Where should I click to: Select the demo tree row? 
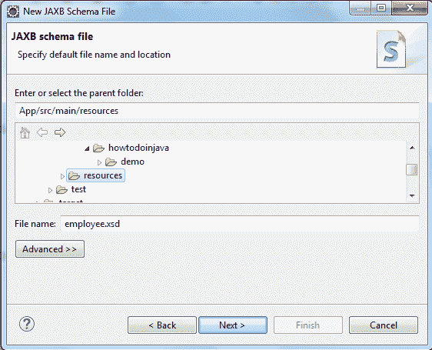[x=125, y=162]
